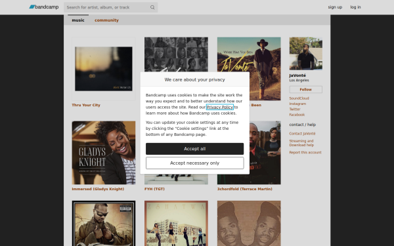Click Report this account link
394x246 pixels.
pos(305,152)
